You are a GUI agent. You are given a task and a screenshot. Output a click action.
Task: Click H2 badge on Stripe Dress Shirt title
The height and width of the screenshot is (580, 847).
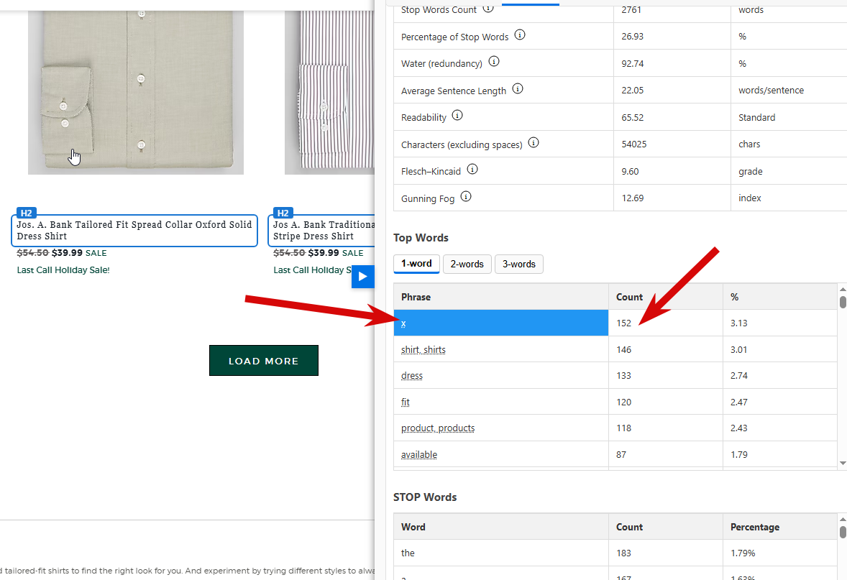tap(283, 213)
